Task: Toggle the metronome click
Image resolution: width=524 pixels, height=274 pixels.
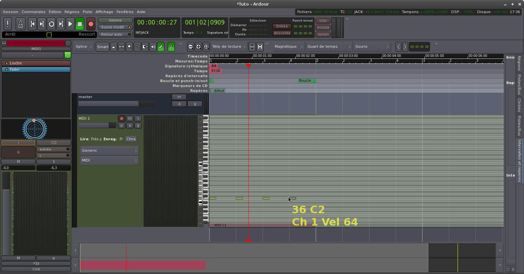Action: (20, 24)
